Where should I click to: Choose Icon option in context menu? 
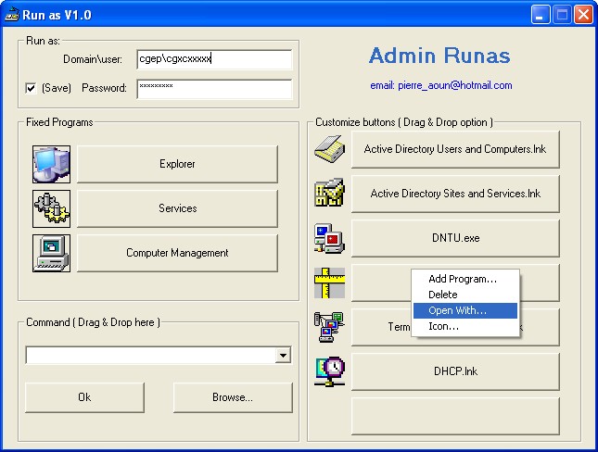point(443,326)
